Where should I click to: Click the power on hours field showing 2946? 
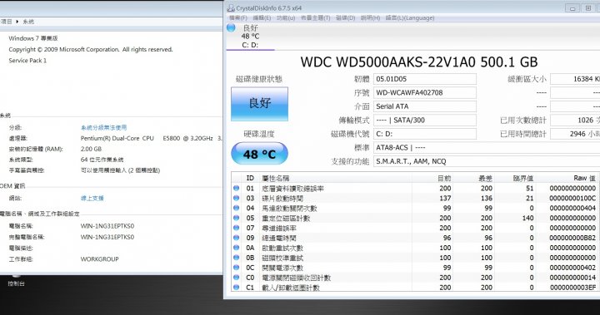575,134
